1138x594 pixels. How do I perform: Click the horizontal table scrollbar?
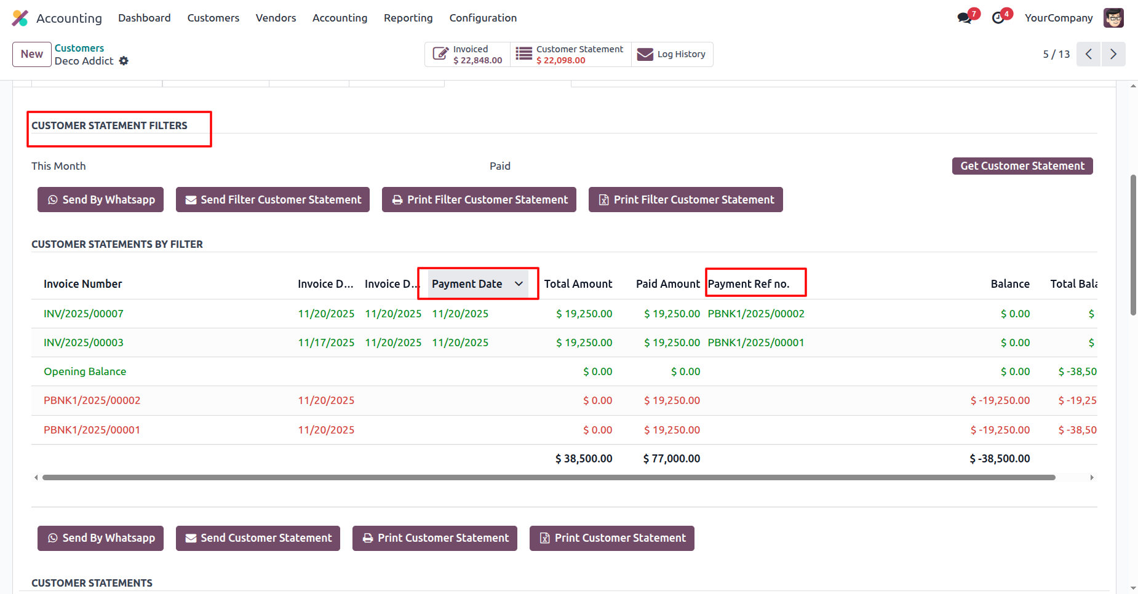point(549,477)
